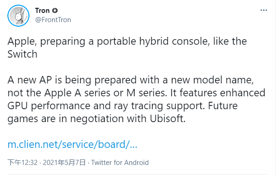Click the 'GPU performance' phrase
Screen dimensions: 276x176
49,106
